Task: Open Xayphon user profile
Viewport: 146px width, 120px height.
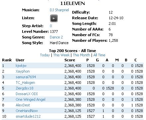Action: (x=23, y=71)
